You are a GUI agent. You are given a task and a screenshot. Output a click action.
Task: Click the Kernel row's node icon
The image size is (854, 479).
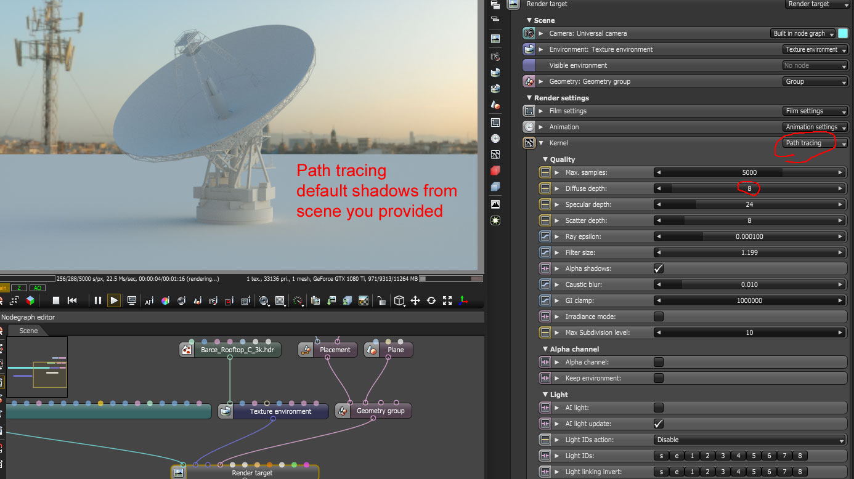[x=529, y=143]
